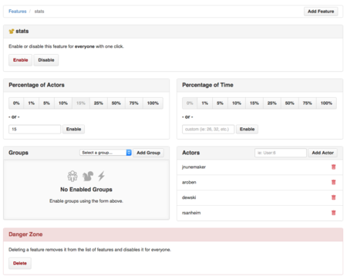
Task: Click the people group icon in Groups
Action: [72, 176]
